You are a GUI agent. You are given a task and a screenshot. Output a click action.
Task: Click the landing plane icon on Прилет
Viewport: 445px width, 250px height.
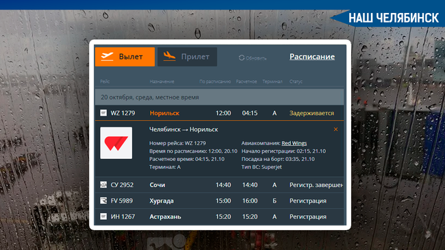(x=169, y=55)
